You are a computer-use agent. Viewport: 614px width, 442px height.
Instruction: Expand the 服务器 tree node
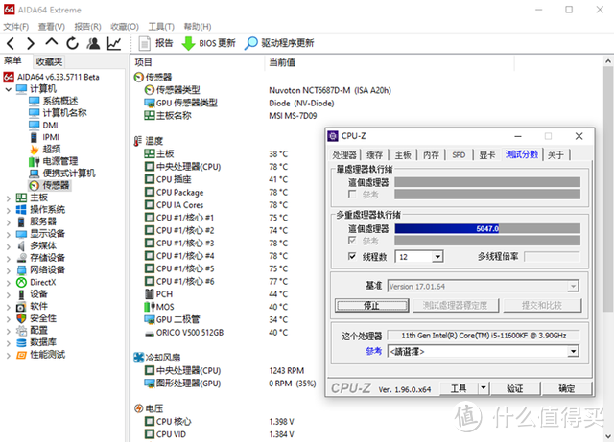9,222
